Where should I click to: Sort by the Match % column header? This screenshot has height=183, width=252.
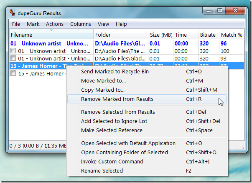pos(232,35)
